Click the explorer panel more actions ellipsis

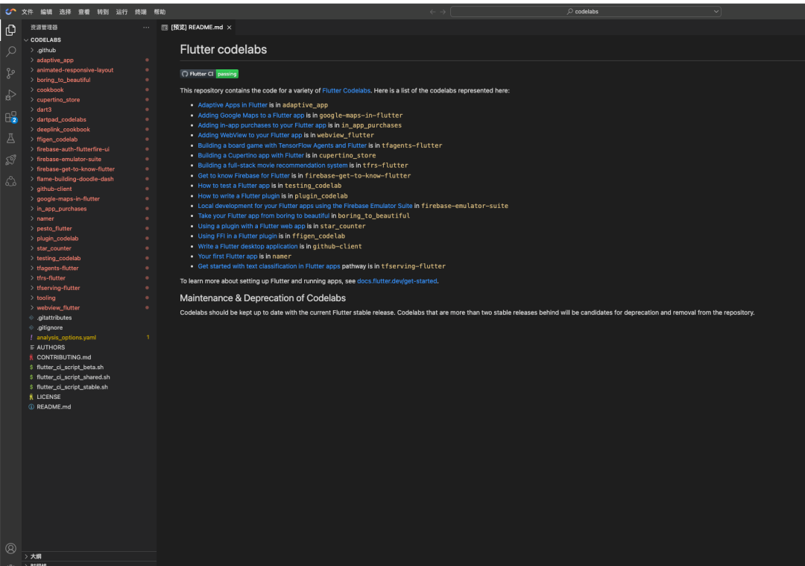[x=146, y=28]
